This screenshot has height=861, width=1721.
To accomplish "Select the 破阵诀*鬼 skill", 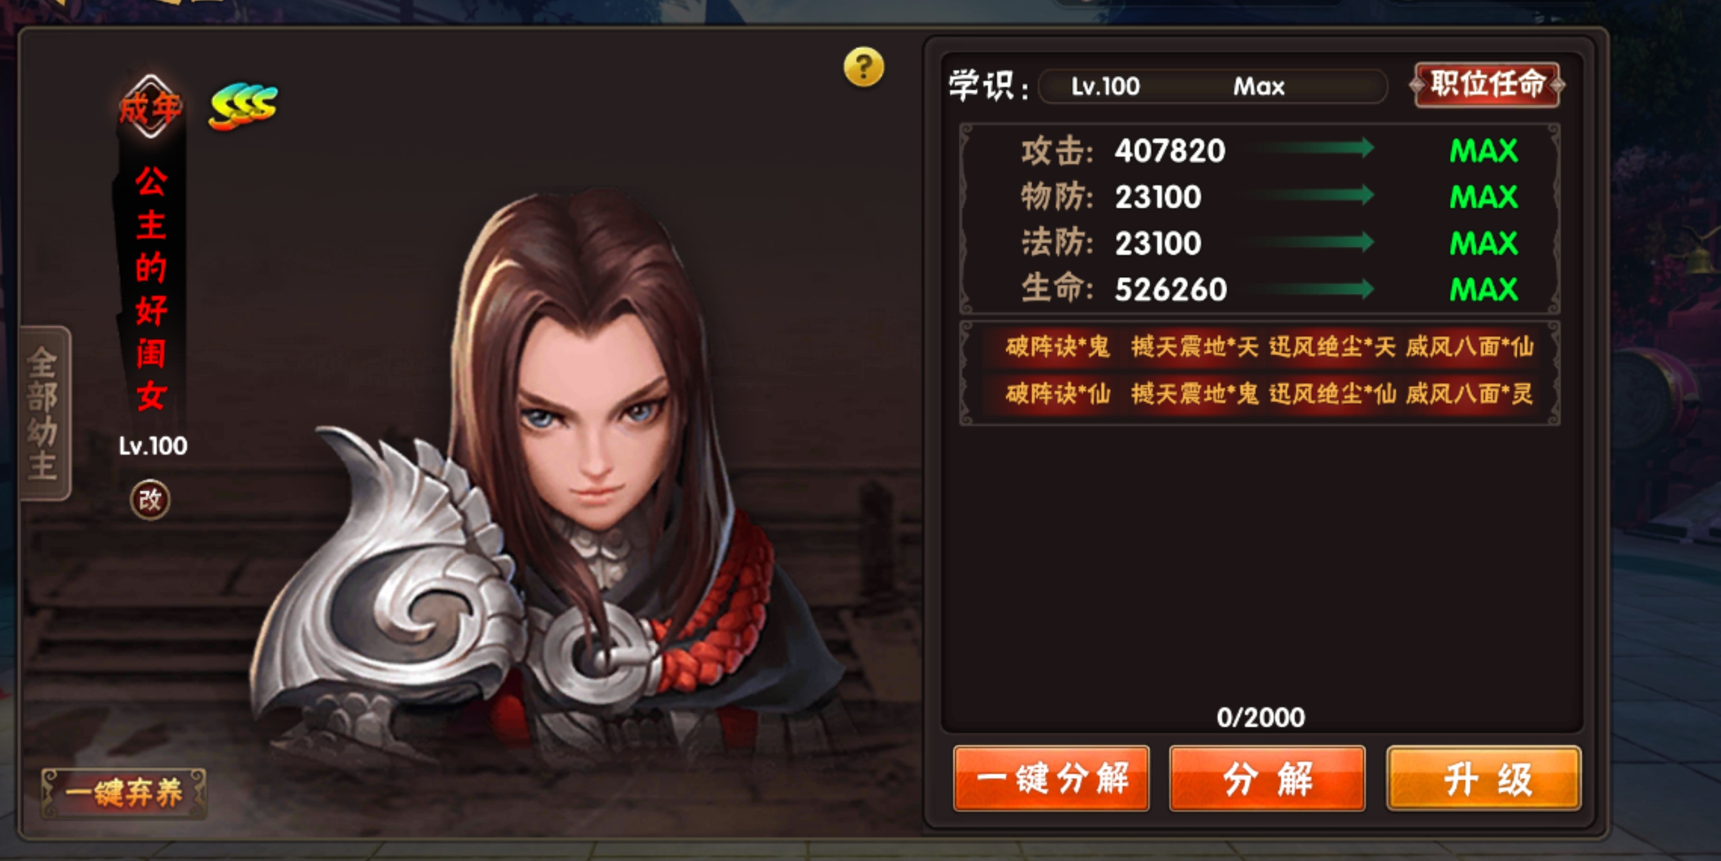I will click(1057, 347).
